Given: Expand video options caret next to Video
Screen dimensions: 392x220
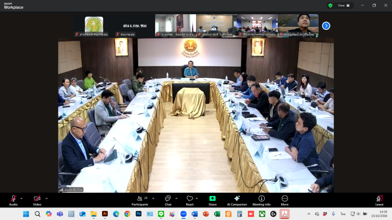Looking at the screenshot, I should pyautogui.click(x=47, y=198).
